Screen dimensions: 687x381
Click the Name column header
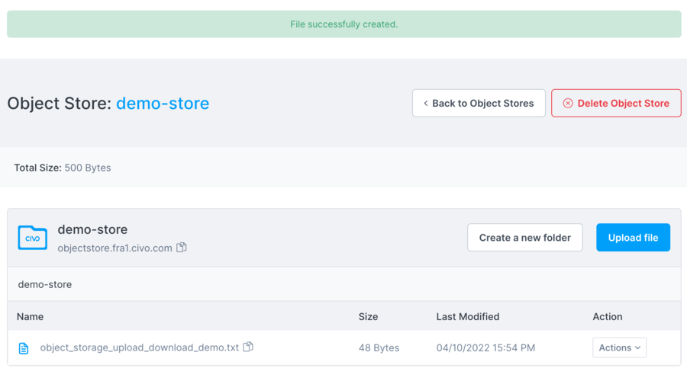click(31, 316)
